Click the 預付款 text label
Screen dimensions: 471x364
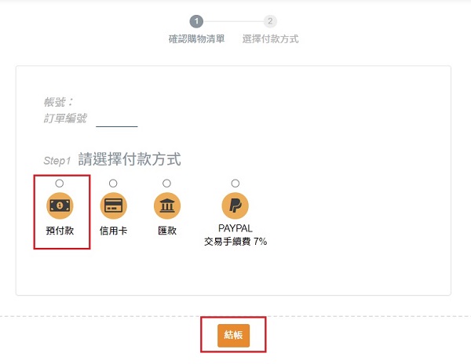tap(60, 231)
